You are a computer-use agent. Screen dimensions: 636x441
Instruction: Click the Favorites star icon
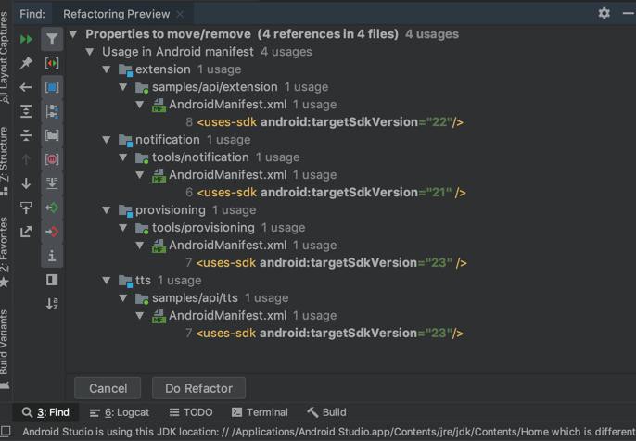(4, 282)
